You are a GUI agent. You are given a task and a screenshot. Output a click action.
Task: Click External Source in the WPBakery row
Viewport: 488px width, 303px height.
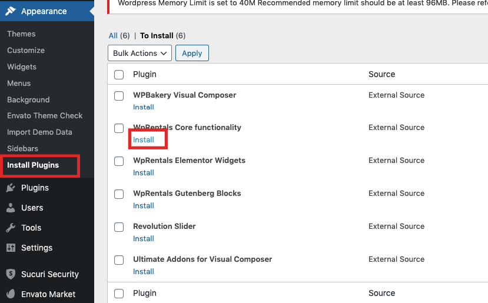point(397,95)
